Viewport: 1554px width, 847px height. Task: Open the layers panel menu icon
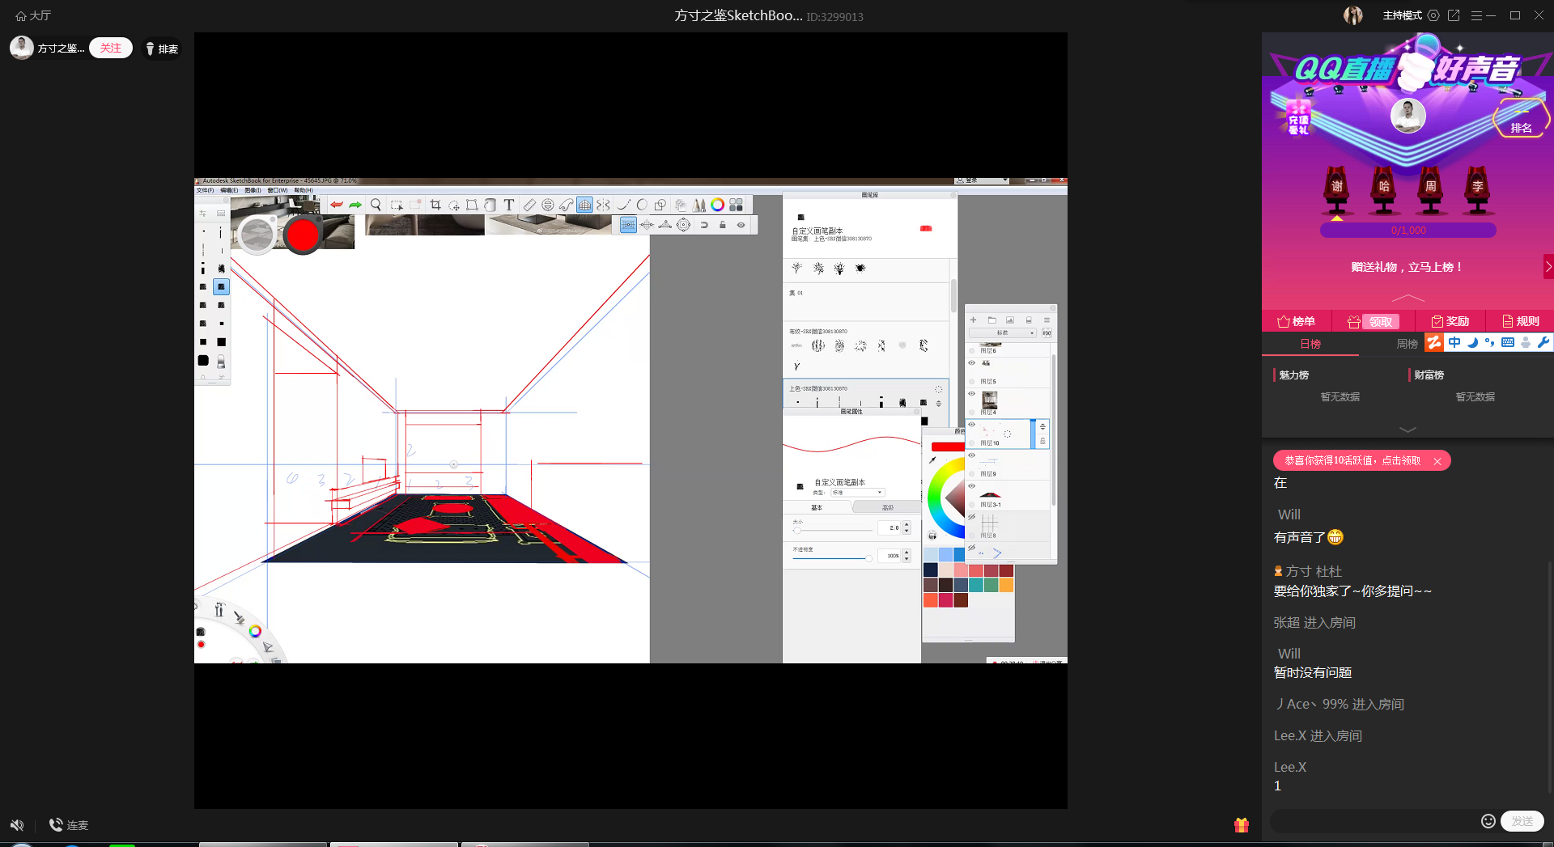pos(1047,320)
